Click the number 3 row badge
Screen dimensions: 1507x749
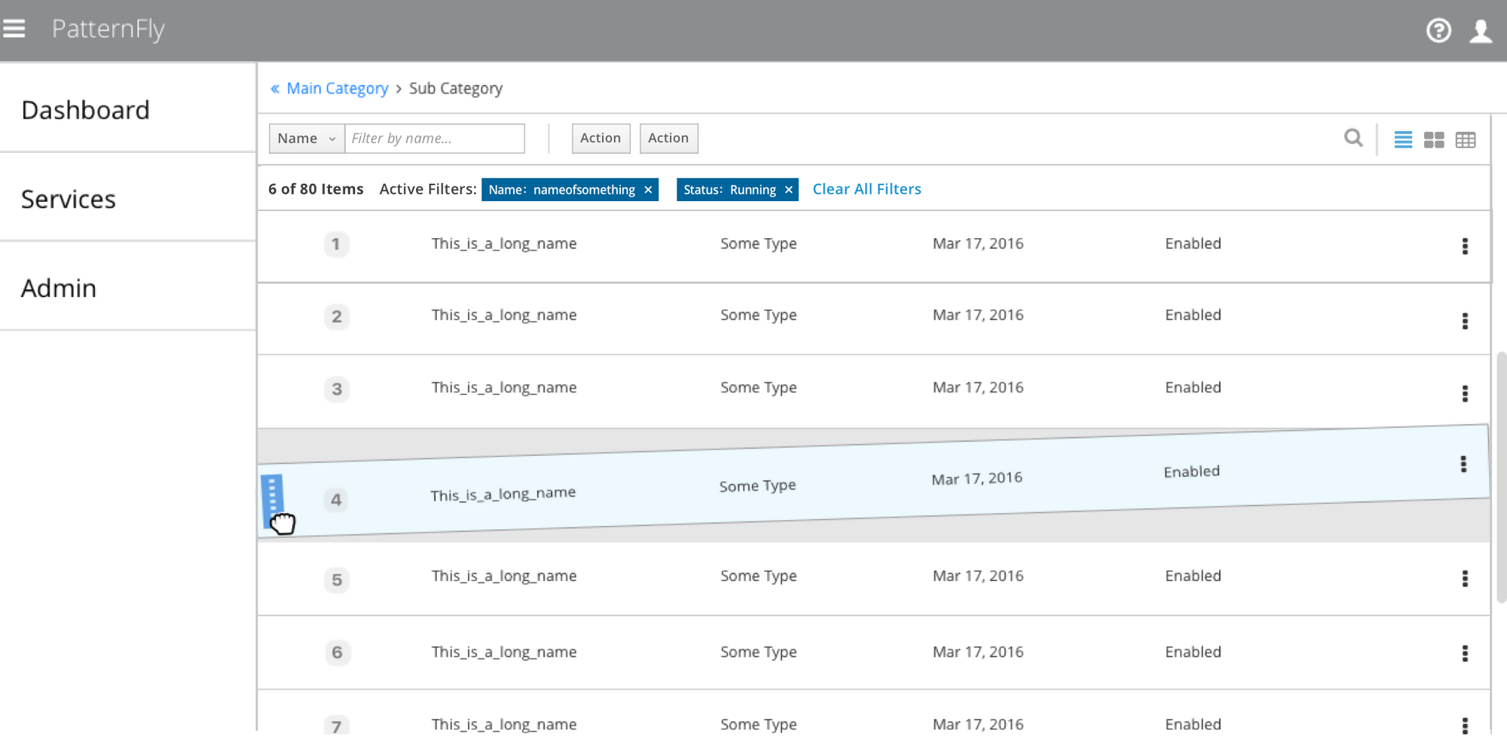tap(337, 389)
